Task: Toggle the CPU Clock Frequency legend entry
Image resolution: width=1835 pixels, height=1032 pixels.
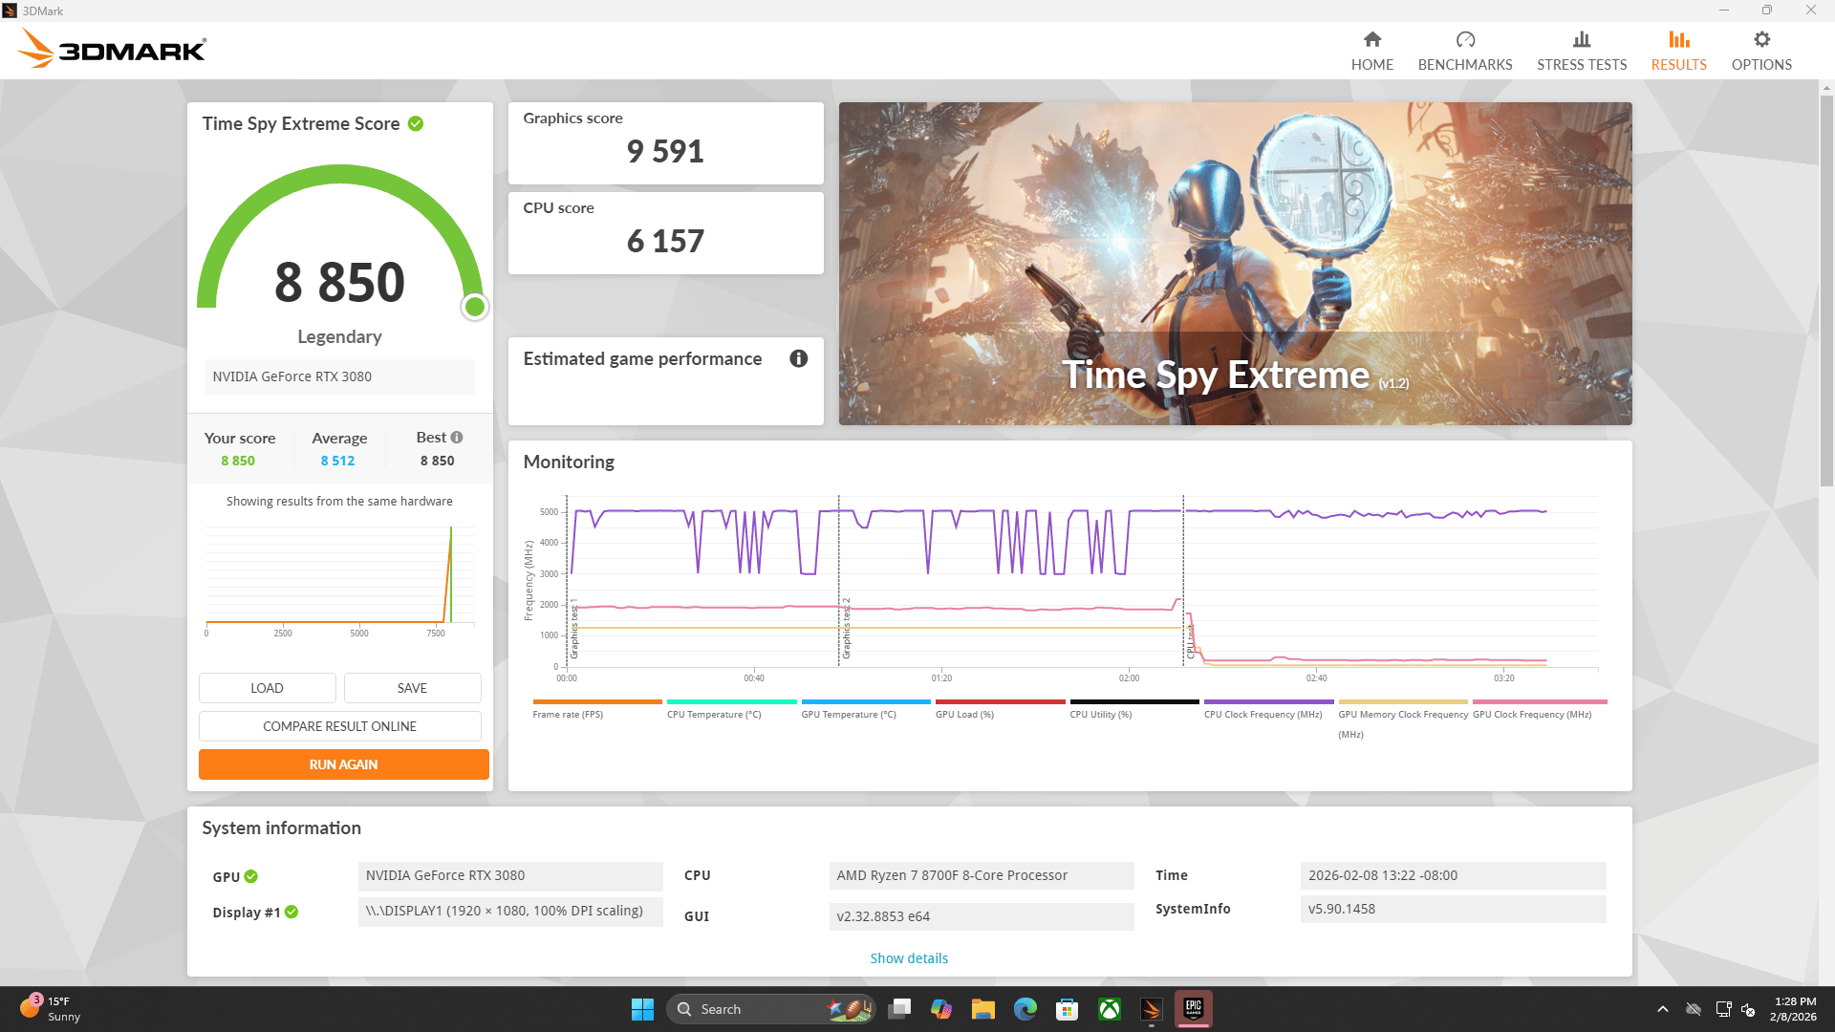Action: [x=1268, y=709]
